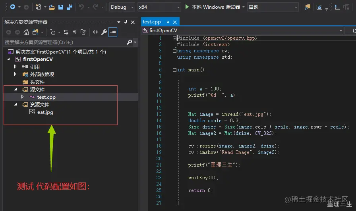Viewport: 356px width, 211px height.
Task: Click the New Project icon
Action: [x=39, y=7]
